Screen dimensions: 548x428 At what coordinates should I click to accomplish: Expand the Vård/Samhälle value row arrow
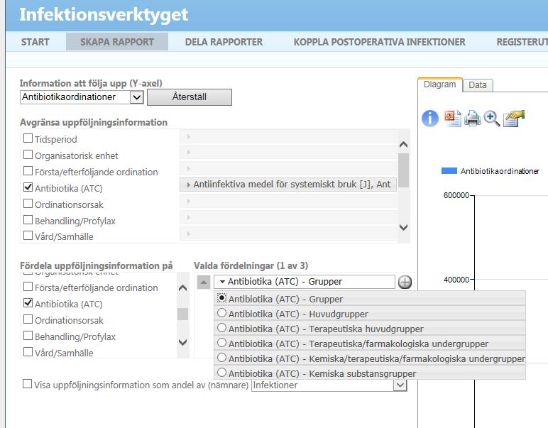[x=188, y=234]
